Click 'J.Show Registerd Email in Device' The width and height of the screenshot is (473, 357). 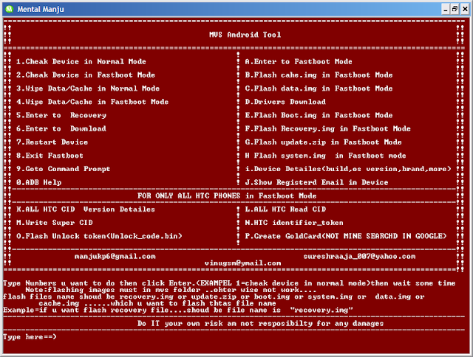pyautogui.click(x=317, y=182)
